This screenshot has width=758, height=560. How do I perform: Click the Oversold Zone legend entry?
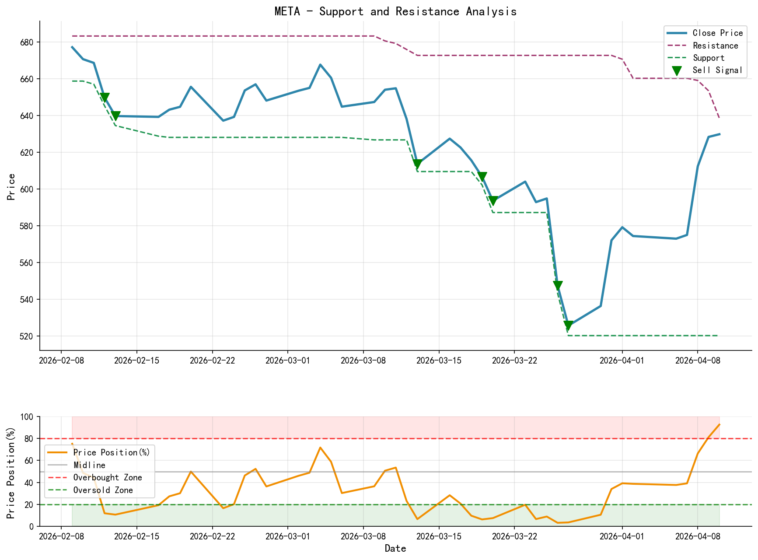pos(91,490)
